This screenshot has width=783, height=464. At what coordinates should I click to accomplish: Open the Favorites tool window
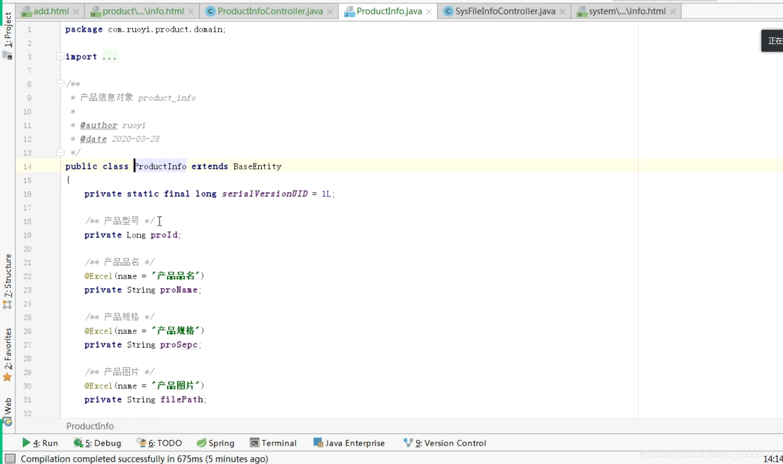click(7, 354)
